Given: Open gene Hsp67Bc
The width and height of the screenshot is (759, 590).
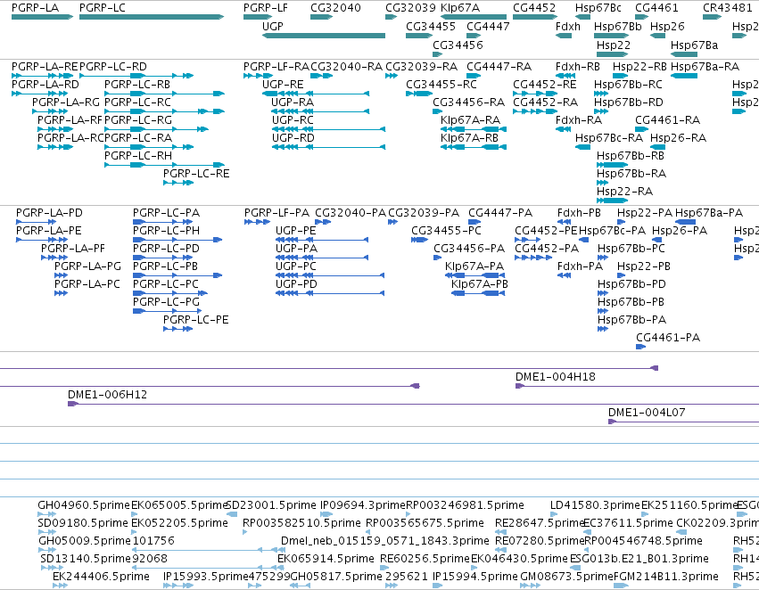Looking at the screenshot, I should (582, 17).
